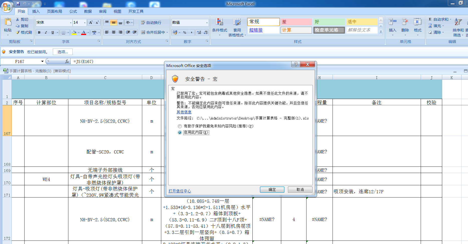Align text right
The image size is (468, 244).
coord(120,32)
